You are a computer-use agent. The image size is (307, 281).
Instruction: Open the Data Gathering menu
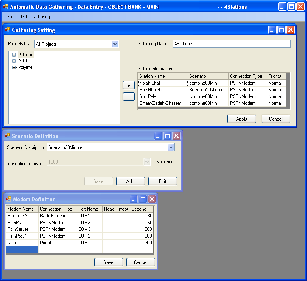(x=36, y=17)
